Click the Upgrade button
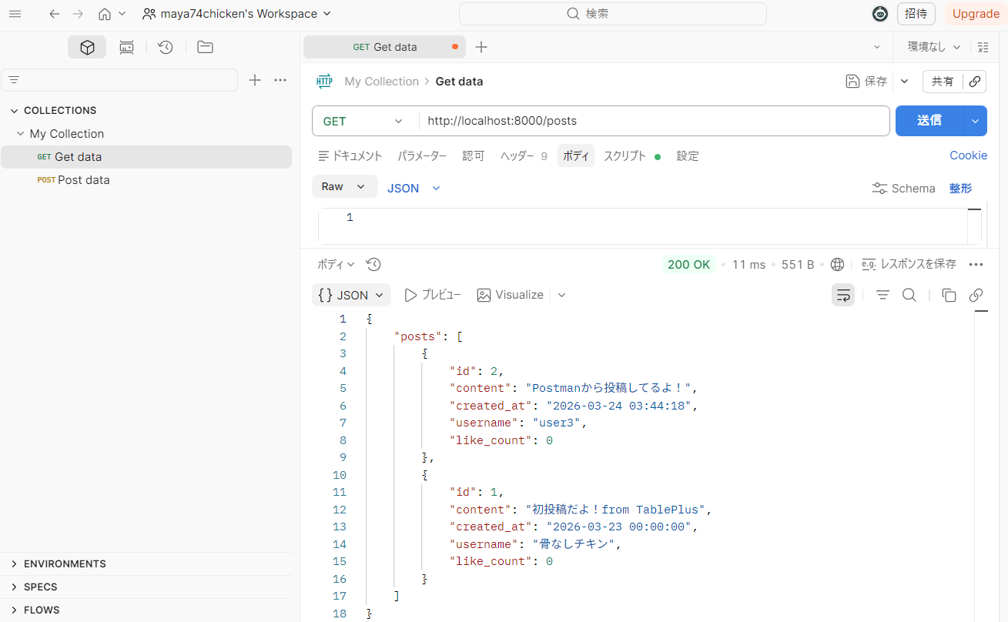Image resolution: width=1008 pixels, height=622 pixels. [975, 13]
